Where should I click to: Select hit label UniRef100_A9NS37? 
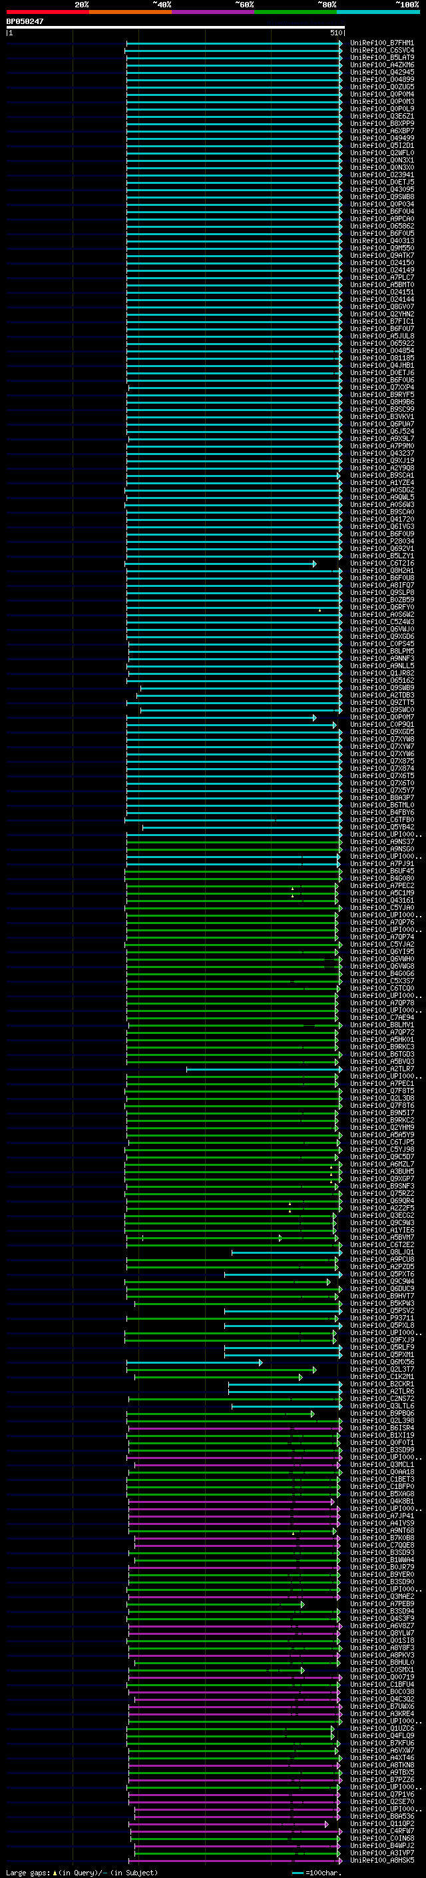381,842
